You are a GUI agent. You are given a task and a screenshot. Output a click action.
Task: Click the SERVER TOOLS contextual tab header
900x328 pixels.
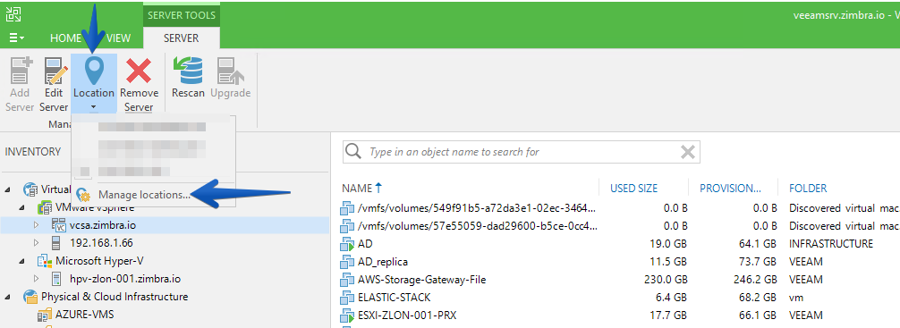tap(182, 15)
